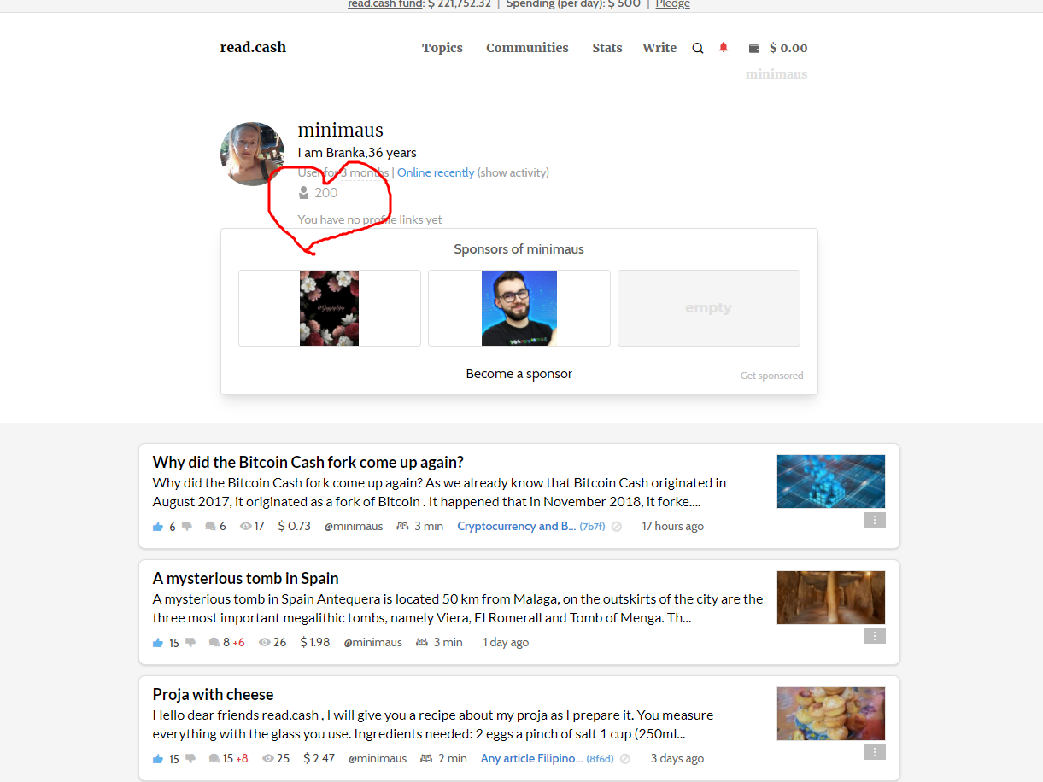Click the minimaus profile name heading

(x=341, y=131)
